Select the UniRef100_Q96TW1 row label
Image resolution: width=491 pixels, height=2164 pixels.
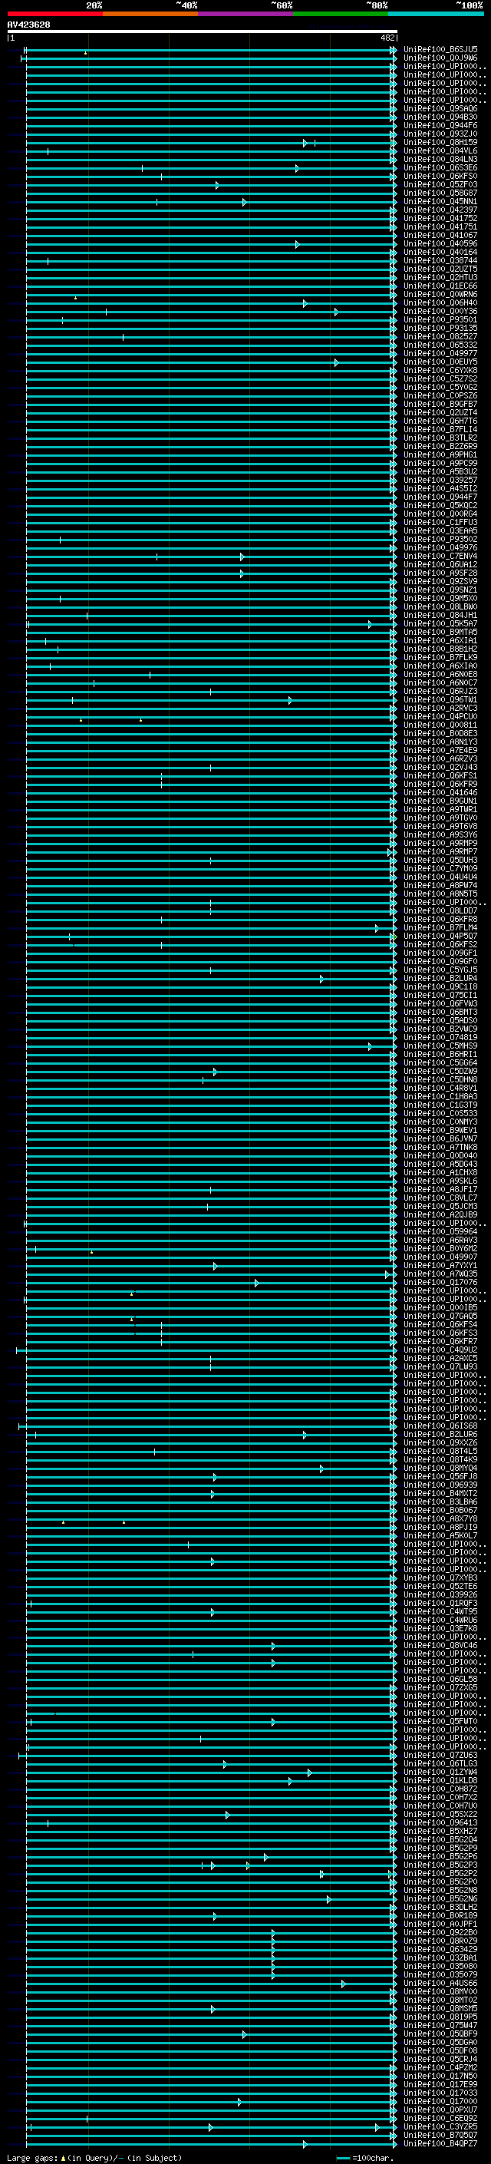point(440,700)
